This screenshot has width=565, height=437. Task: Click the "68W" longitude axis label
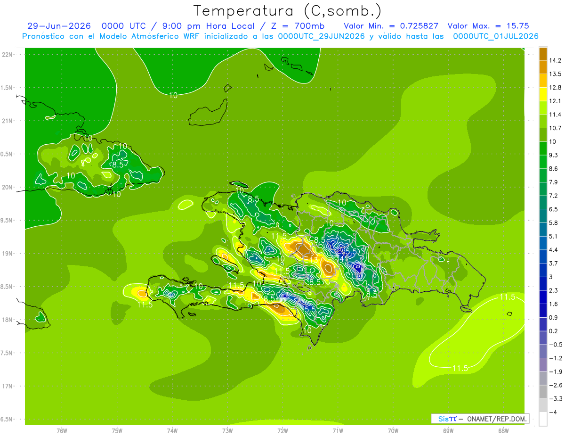503,431
